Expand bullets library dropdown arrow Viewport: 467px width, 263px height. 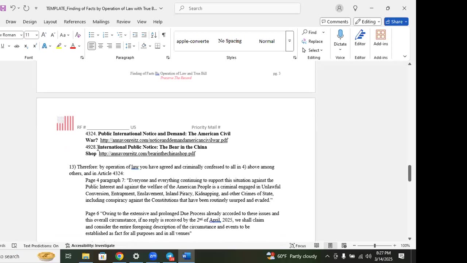click(x=98, y=35)
